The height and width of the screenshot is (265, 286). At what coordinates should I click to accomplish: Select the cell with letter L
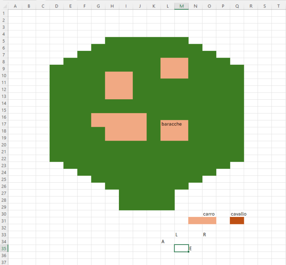click(181, 235)
